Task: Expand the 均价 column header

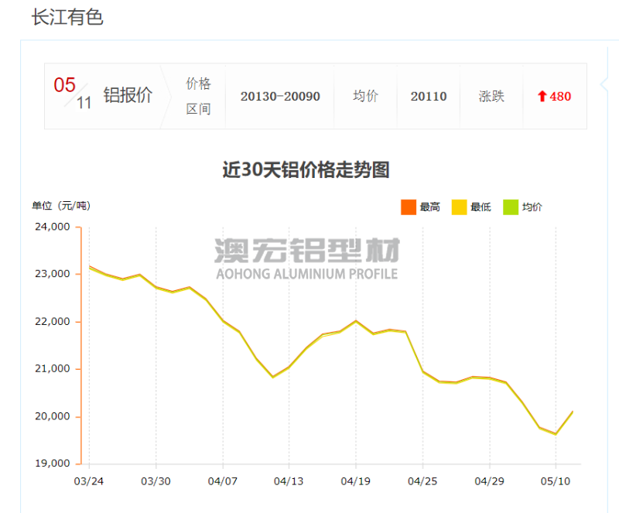Action: (x=366, y=96)
